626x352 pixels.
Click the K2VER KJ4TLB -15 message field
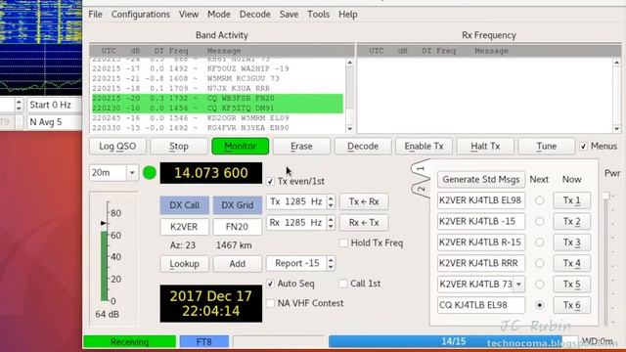[481, 221]
